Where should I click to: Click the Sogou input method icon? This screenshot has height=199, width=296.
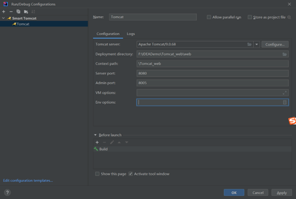point(292,121)
